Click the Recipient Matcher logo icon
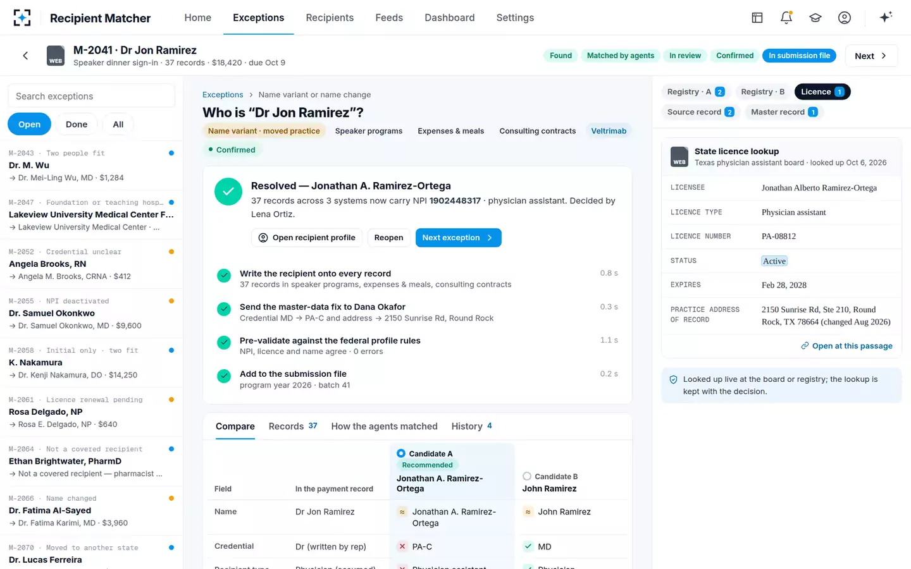Image resolution: width=911 pixels, height=569 pixels. tap(22, 18)
